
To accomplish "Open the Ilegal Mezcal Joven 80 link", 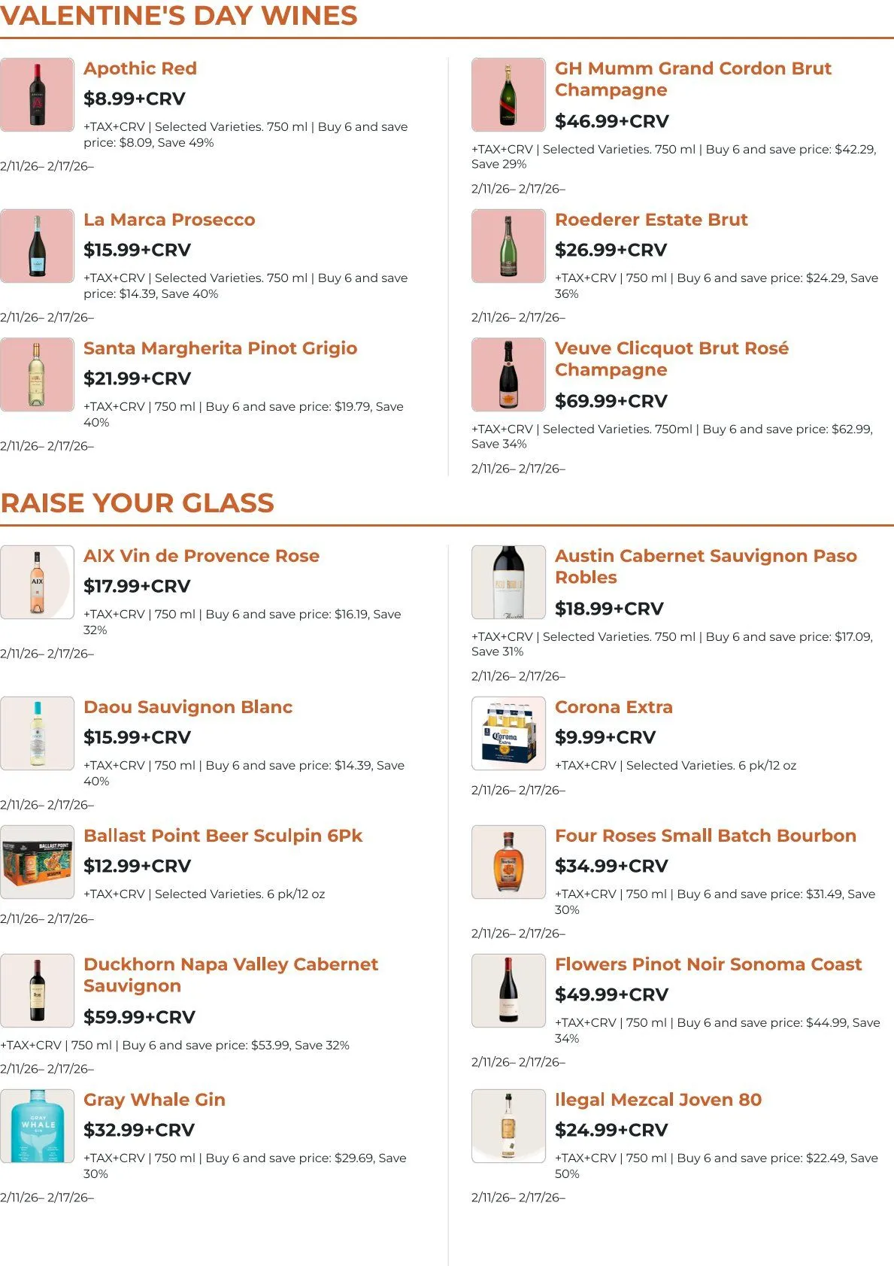I will coord(658,1100).
